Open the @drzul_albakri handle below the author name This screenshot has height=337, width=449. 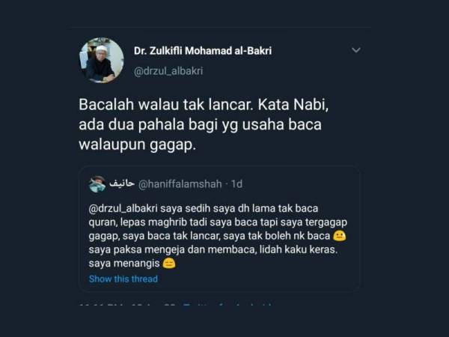[168, 71]
